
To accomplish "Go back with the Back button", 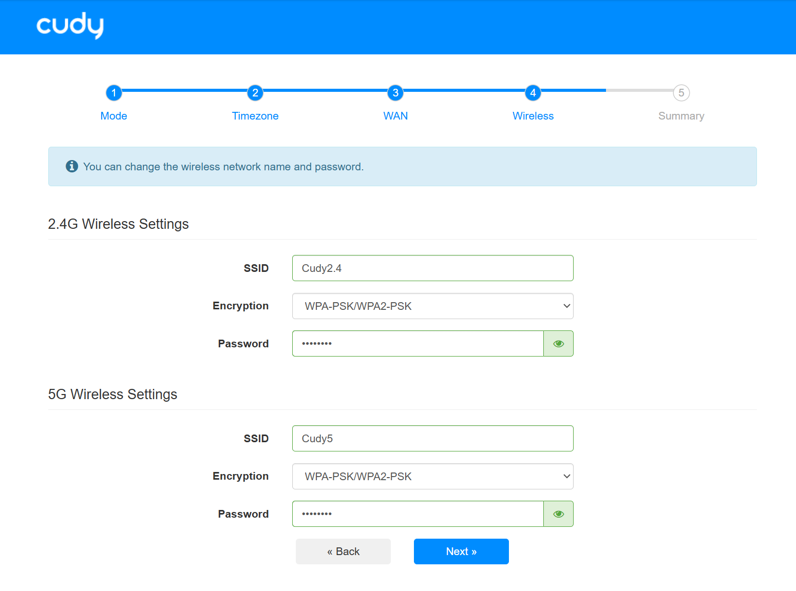I will click(x=343, y=551).
